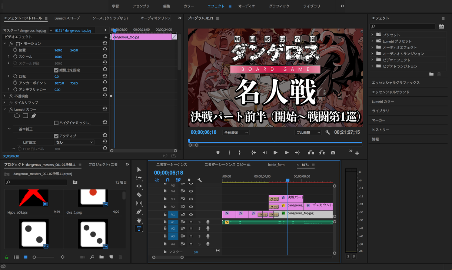
Task: Select the Pen tool in toolbar
Action: (139, 212)
